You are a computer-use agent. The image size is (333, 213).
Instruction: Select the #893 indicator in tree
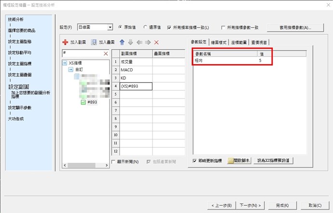(92, 102)
